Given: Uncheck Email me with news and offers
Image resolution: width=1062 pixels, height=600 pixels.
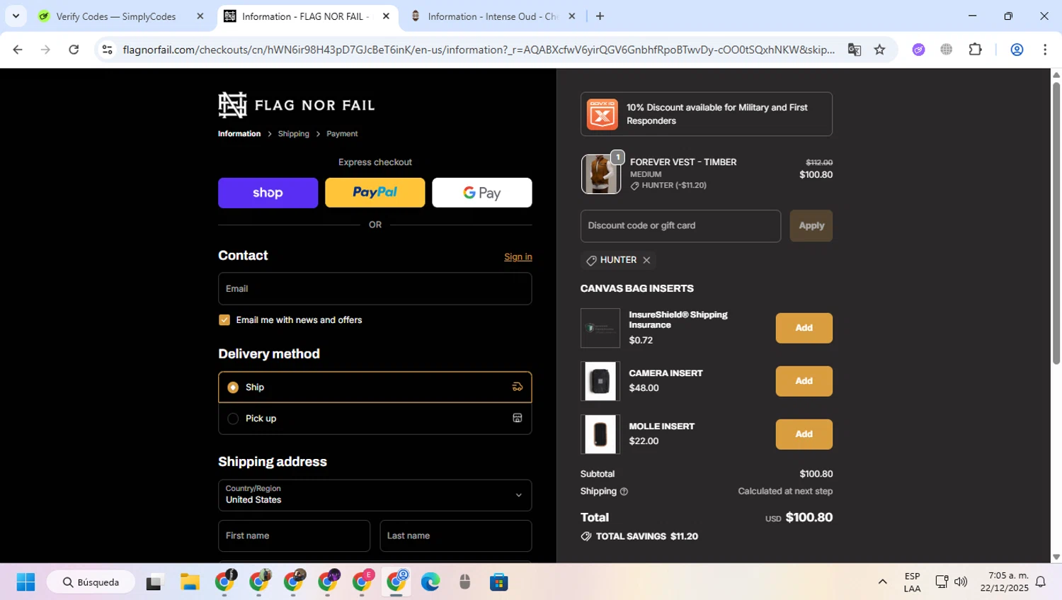Looking at the screenshot, I should pos(224,319).
